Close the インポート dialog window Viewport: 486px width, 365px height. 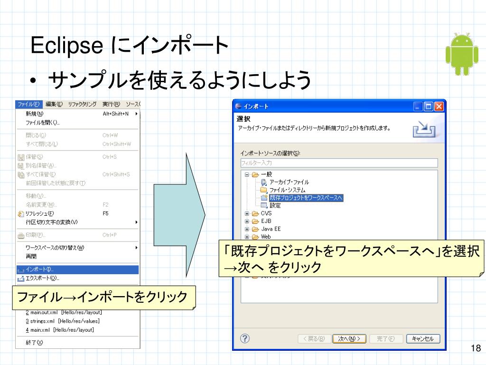point(439,106)
